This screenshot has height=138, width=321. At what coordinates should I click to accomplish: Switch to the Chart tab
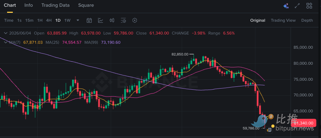[10, 5]
